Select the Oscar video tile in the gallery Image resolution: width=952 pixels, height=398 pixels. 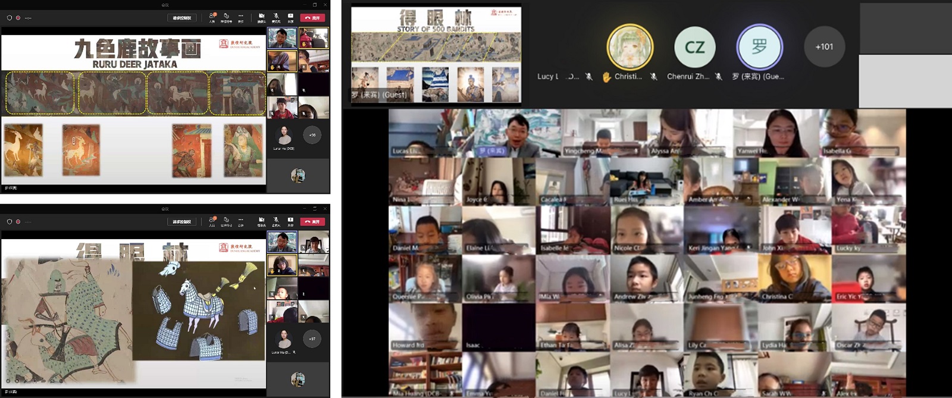coord(869,327)
